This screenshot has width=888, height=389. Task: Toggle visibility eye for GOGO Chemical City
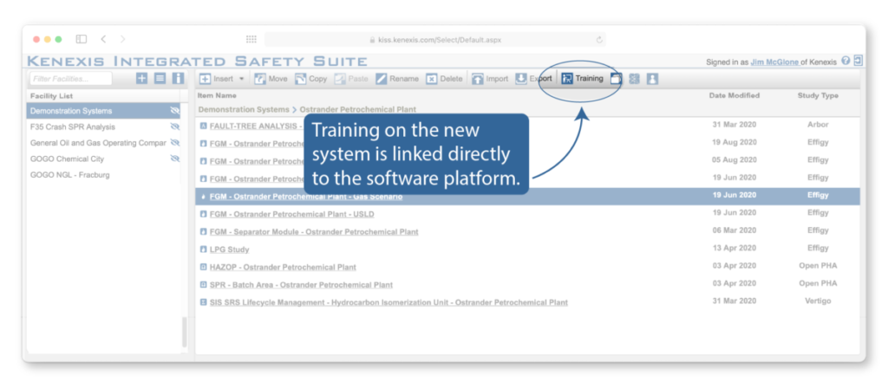click(175, 159)
